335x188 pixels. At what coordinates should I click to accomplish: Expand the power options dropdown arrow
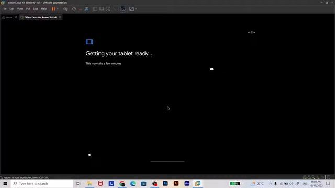[x=58, y=9]
